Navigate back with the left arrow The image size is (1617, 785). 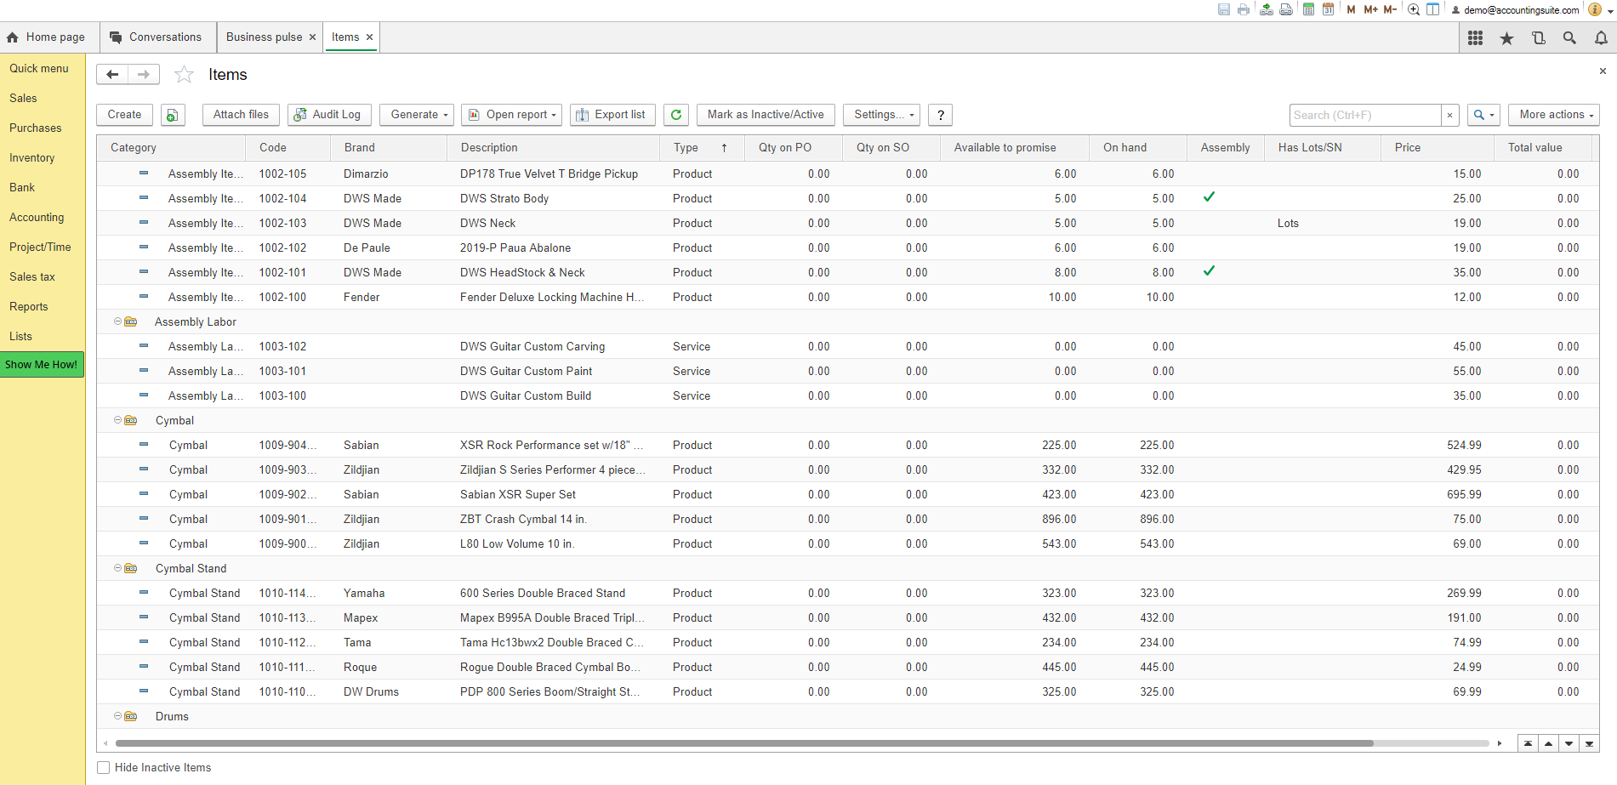(x=112, y=75)
